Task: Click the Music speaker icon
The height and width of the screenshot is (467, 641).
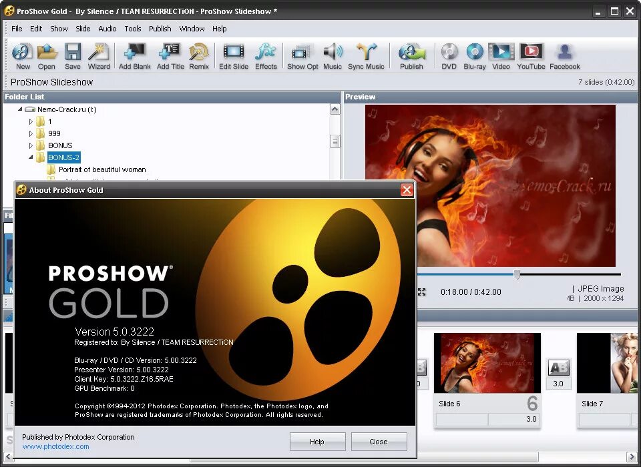Action: tap(333, 56)
